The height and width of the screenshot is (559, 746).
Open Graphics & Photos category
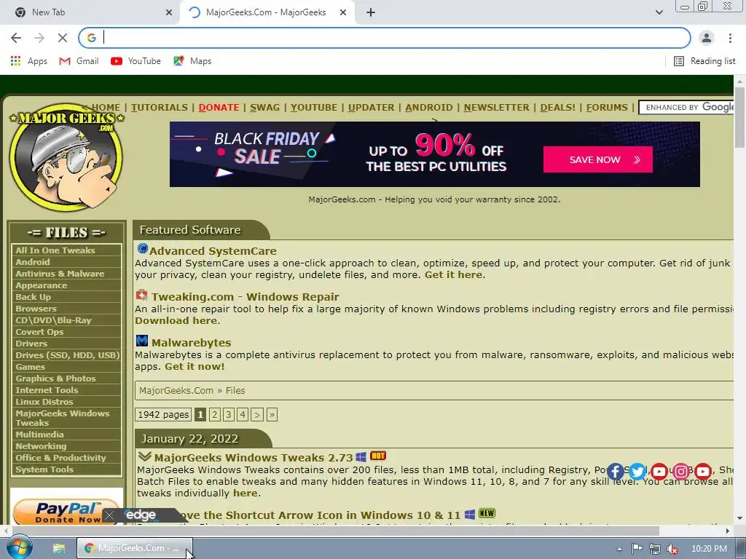pyautogui.click(x=66, y=378)
